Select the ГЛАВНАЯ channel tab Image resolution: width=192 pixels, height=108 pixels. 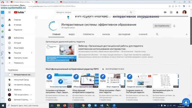[56, 34]
